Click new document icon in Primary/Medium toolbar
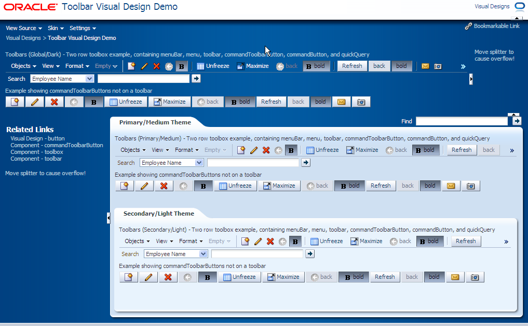 coord(241,150)
